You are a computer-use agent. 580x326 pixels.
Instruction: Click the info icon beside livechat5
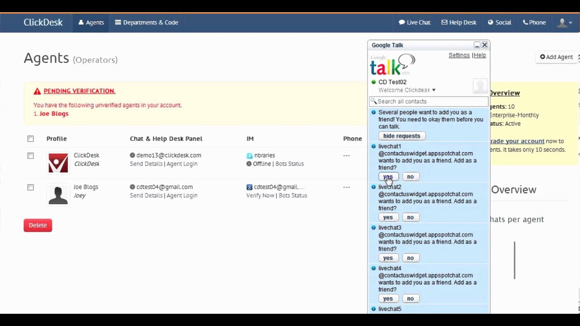pos(374,309)
